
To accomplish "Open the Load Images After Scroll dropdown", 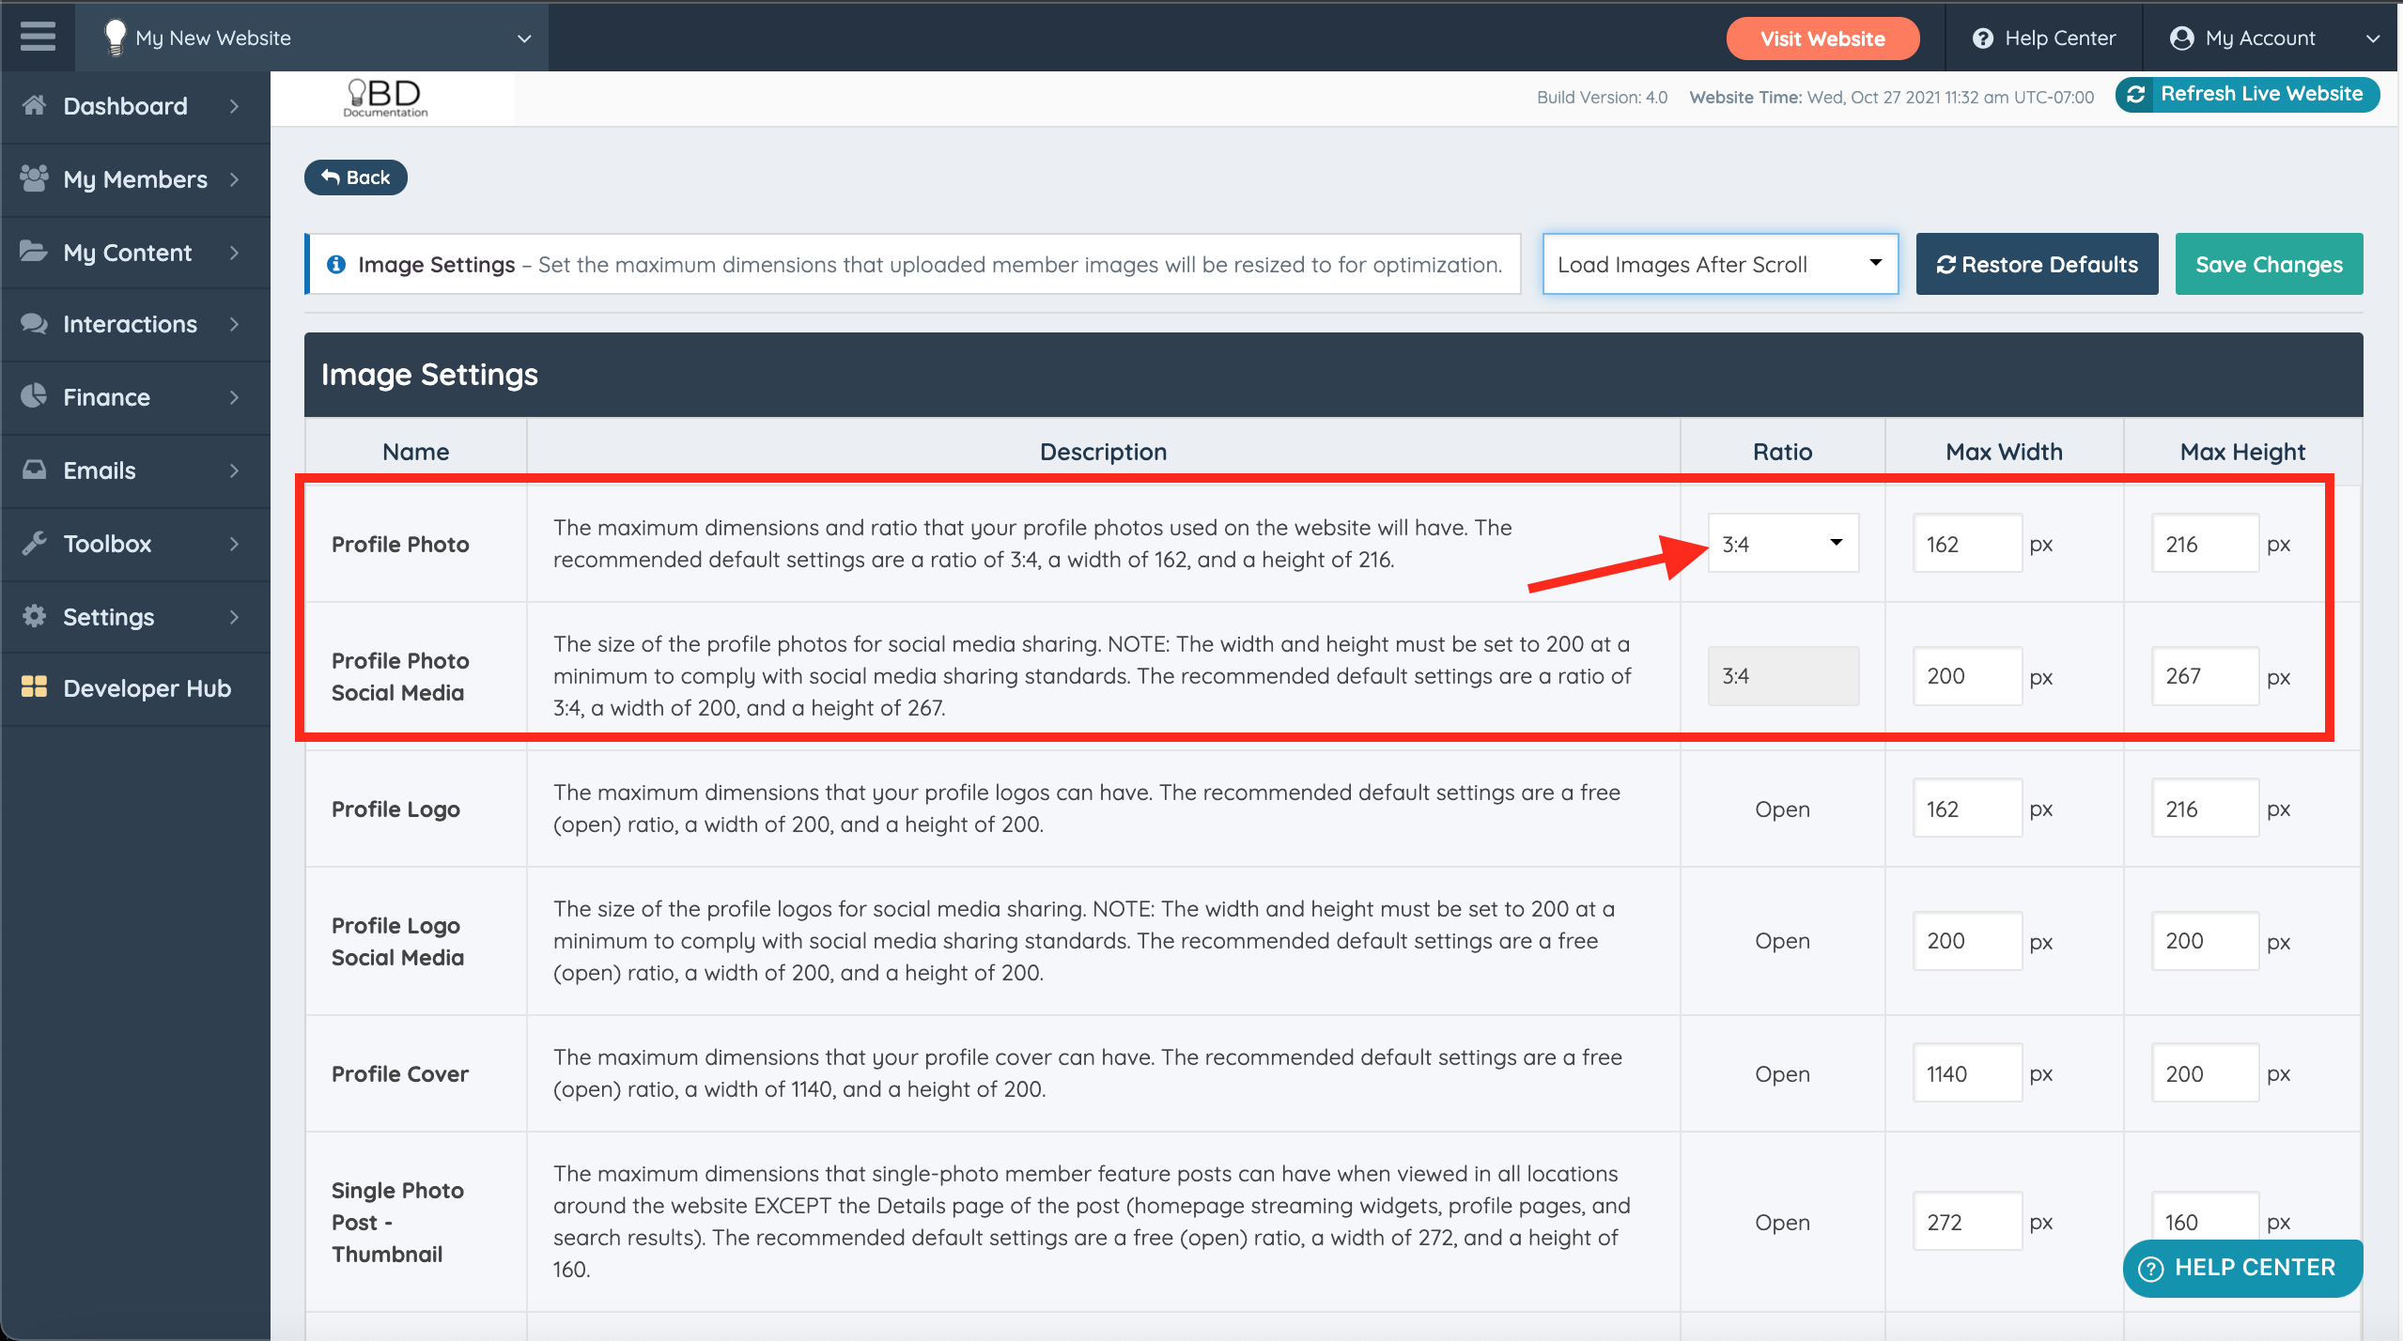I will pos(1719,264).
